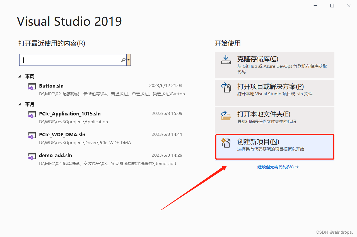Screen dimensions: 357x237
Task: Click the date 2023/6/3 14:41
Action: tap(167, 134)
